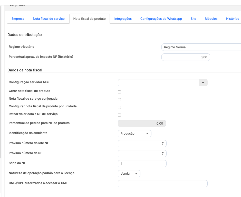This screenshot has width=241, height=197.
Task: Open Nota fiscal de serviço tab
Action: tap(49, 19)
